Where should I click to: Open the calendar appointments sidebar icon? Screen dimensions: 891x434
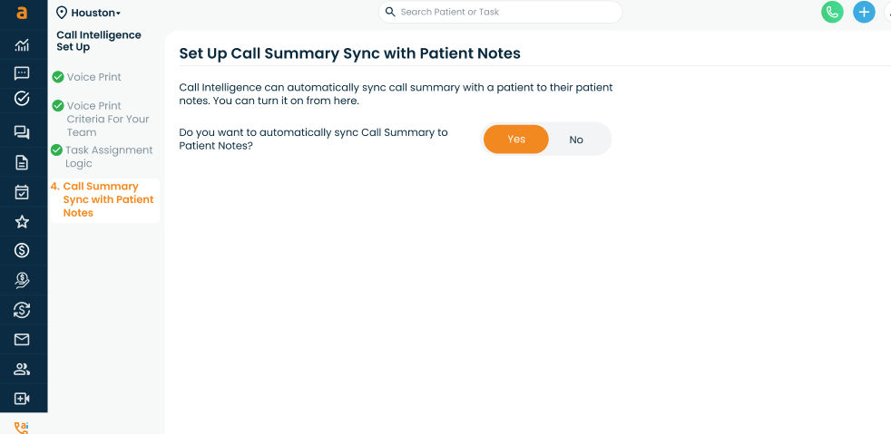coord(22,192)
